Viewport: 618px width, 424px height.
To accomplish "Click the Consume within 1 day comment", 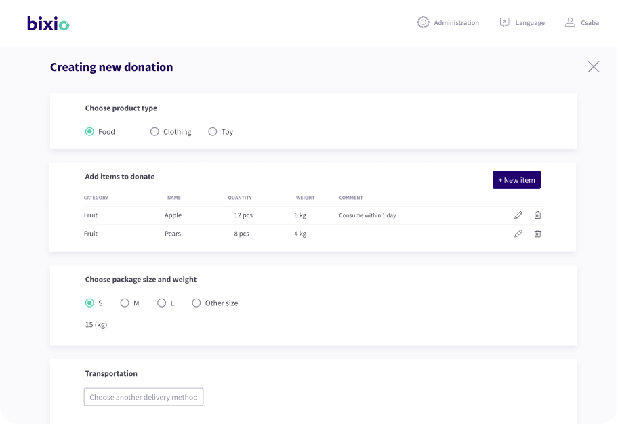I will coord(367,215).
